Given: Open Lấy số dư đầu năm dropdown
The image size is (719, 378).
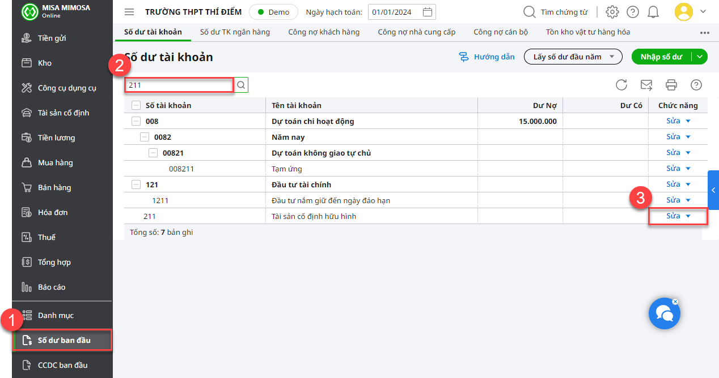Looking at the screenshot, I should [573, 57].
